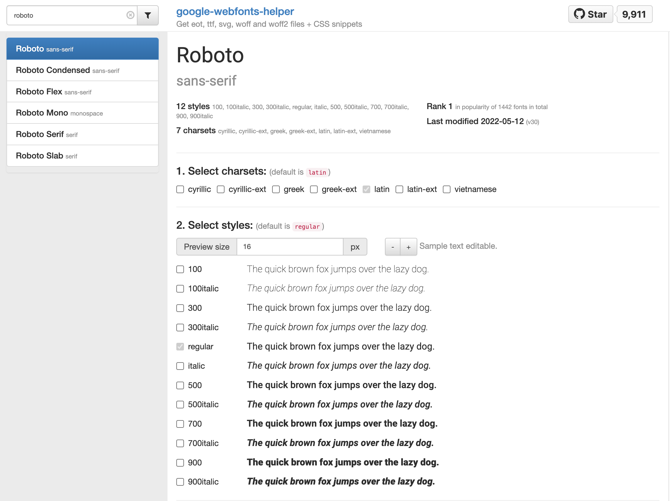Edit the regular weight sample text
Viewport: 670px width, 501px height.
341,346
